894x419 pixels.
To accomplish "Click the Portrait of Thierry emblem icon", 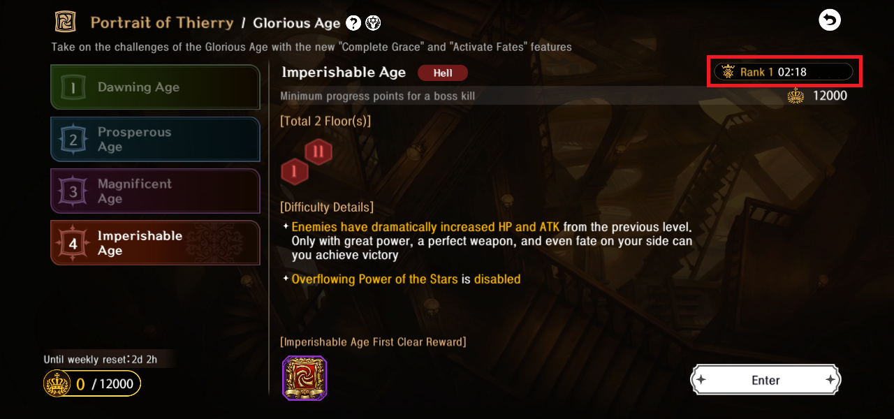I will pos(66,22).
